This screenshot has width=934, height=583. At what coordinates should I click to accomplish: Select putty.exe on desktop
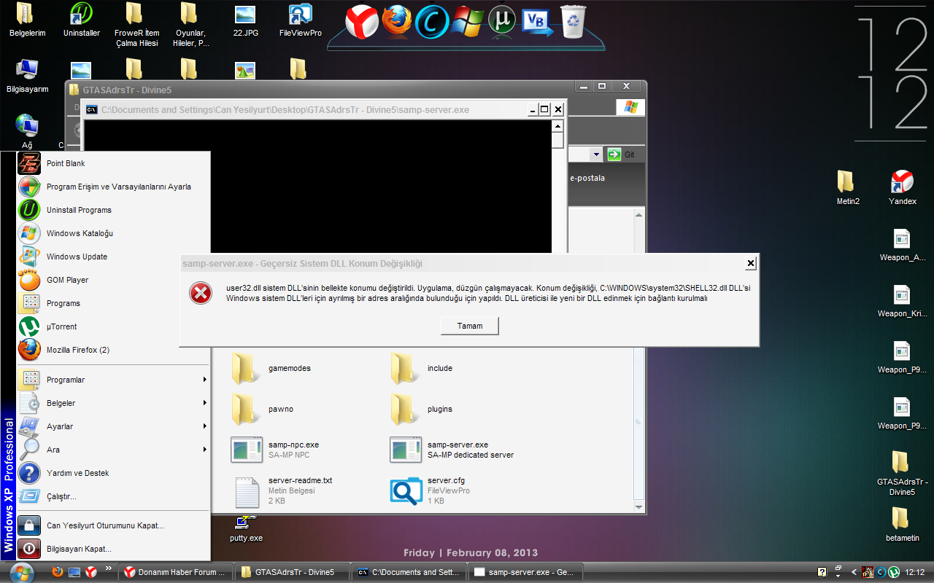coord(245,528)
